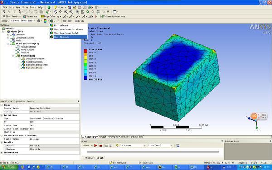Switch to the Report Preview tab
The width and height of the screenshot is (272, 170).
132,137
